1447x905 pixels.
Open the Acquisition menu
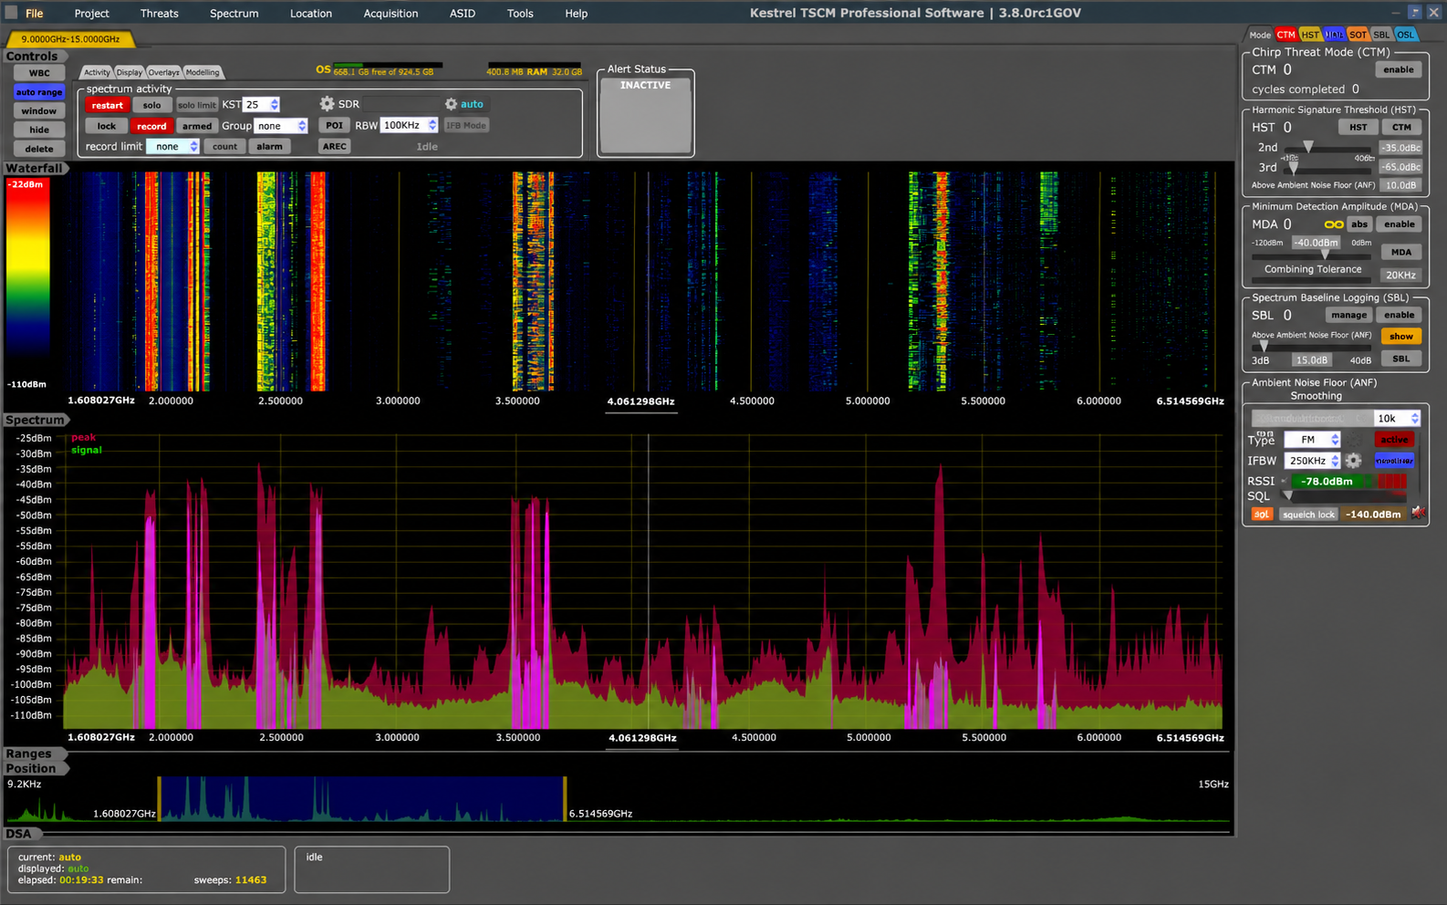coord(390,13)
